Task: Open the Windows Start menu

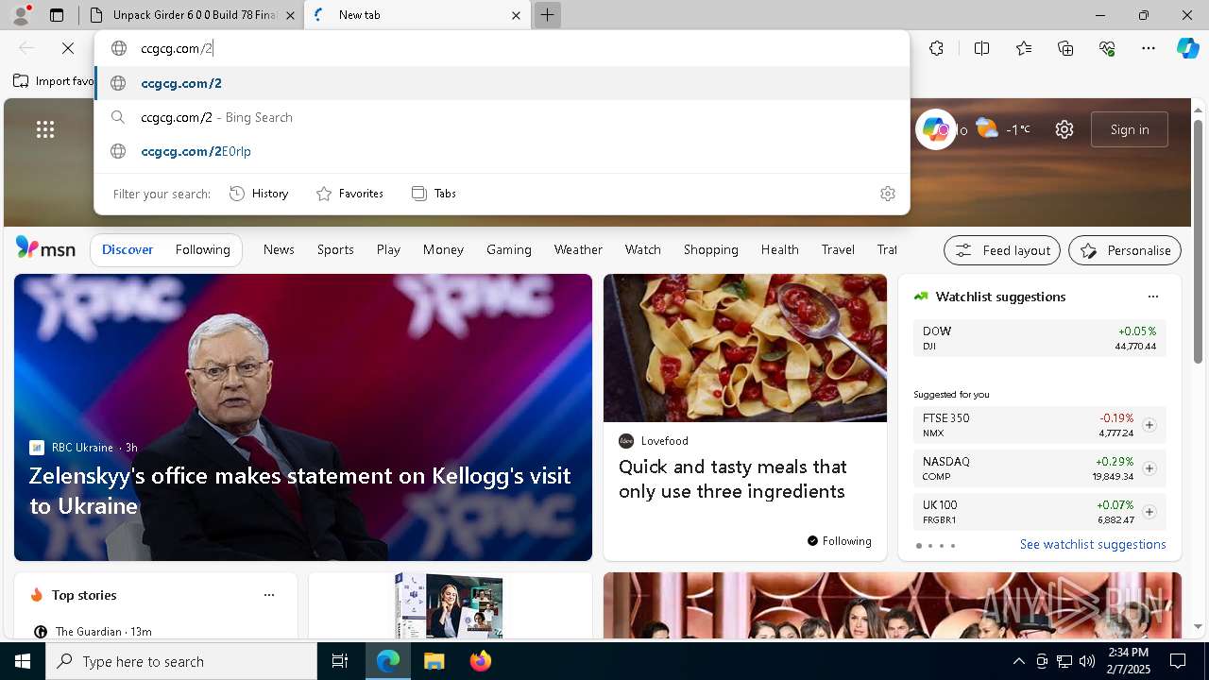Action: 23,661
